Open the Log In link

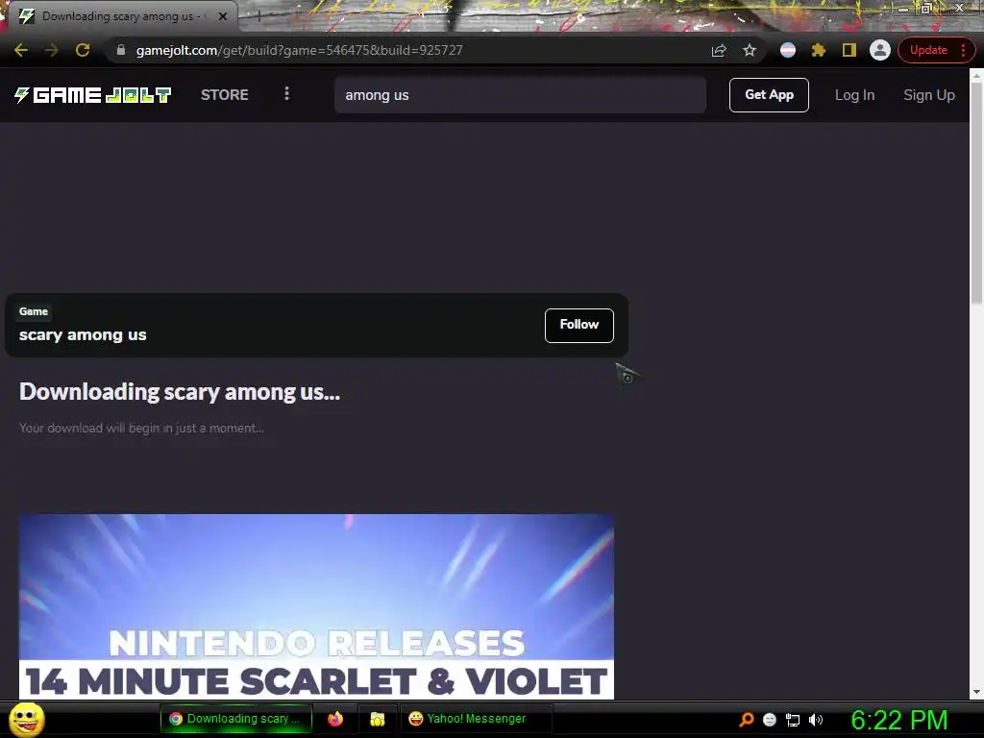pyautogui.click(x=854, y=95)
